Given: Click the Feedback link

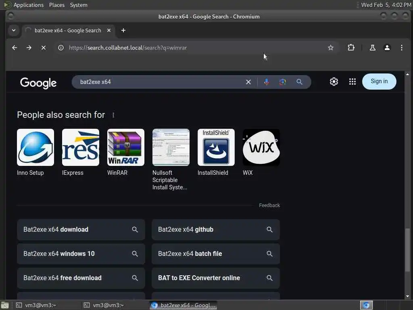Looking at the screenshot, I should (269, 205).
